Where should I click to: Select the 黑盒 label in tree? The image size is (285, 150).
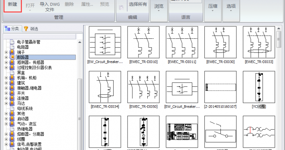[21, 73]
